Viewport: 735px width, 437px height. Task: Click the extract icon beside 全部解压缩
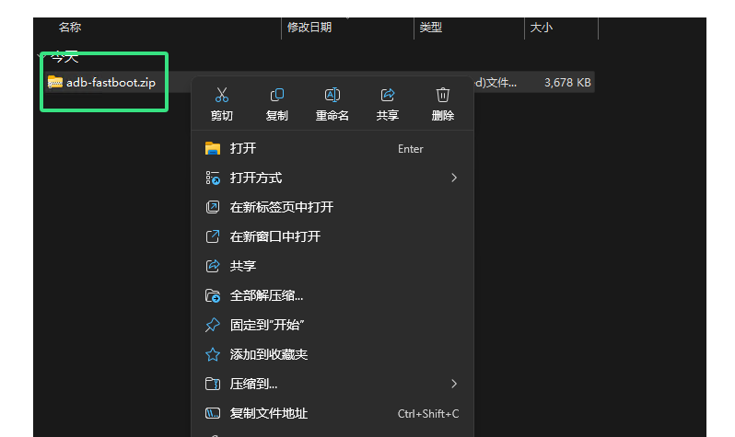(x=213, y=295)
